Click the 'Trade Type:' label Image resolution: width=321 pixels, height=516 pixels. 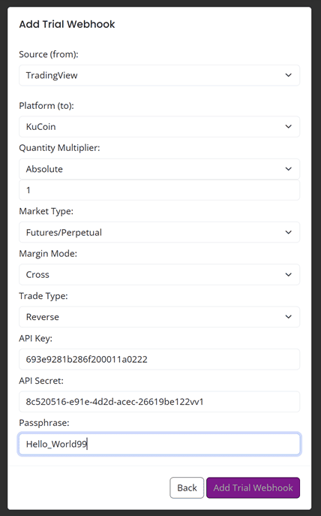coord(43,296)
